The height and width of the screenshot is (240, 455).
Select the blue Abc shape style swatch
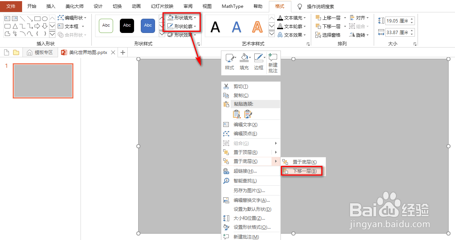(x=148, y=25)
